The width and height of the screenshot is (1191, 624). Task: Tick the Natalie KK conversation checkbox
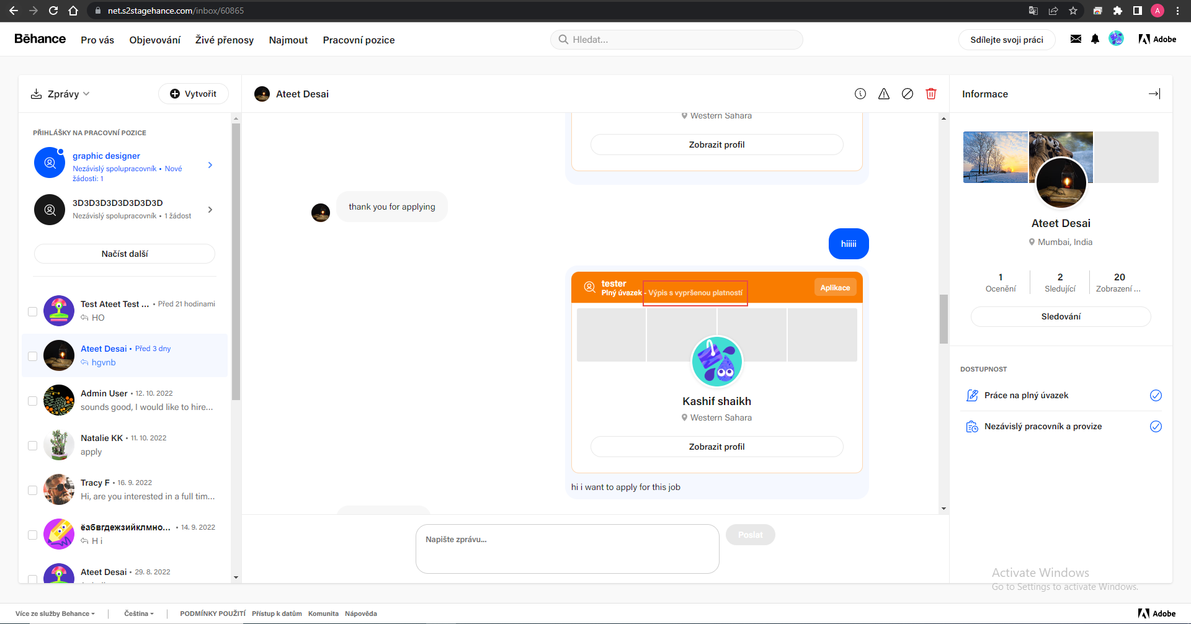pos(33,445)
